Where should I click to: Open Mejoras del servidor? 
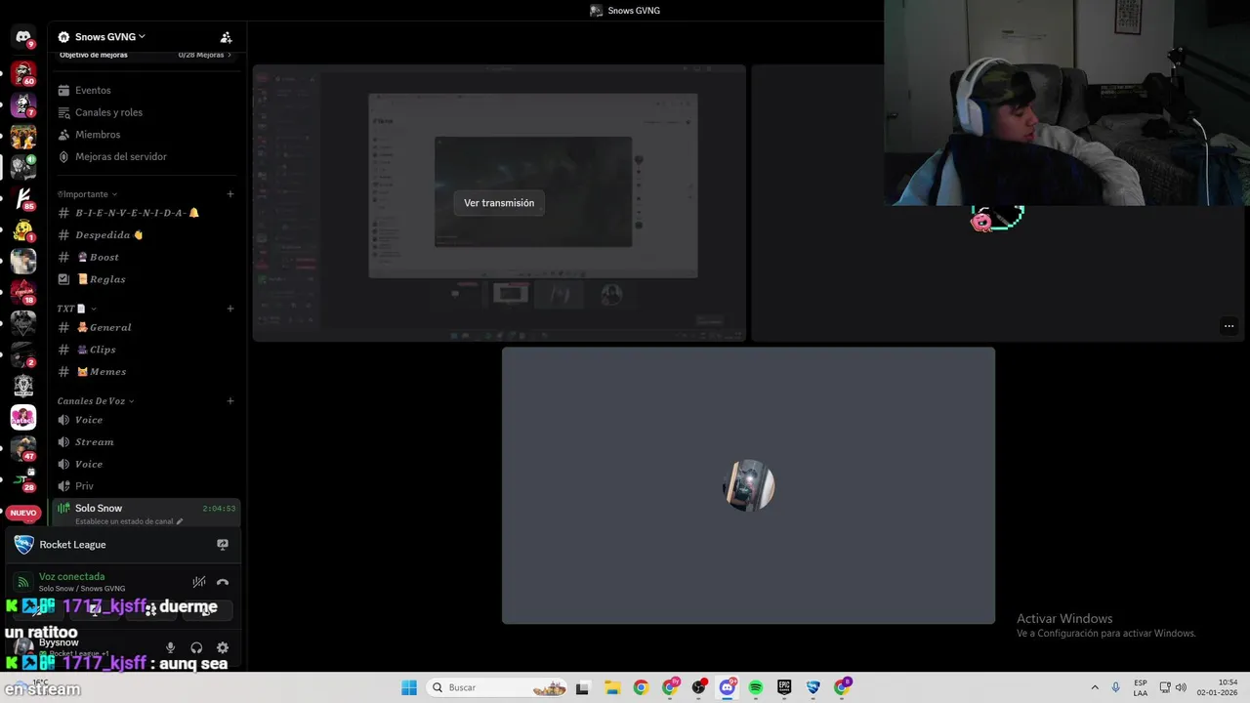120,156
